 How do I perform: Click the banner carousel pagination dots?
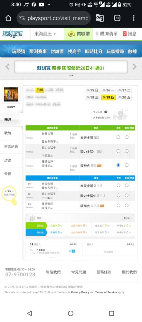tap(71, 75)
